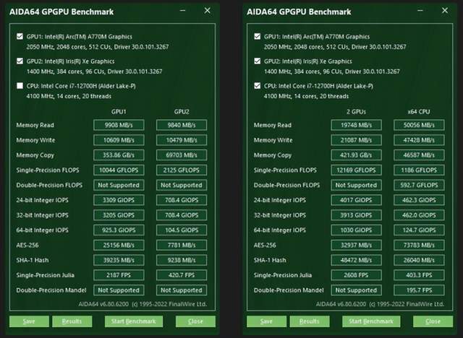Image resolution: width=463 pixels, height=338 pixels.
Task: Close left window via title bar X
Action: point(208,11)
